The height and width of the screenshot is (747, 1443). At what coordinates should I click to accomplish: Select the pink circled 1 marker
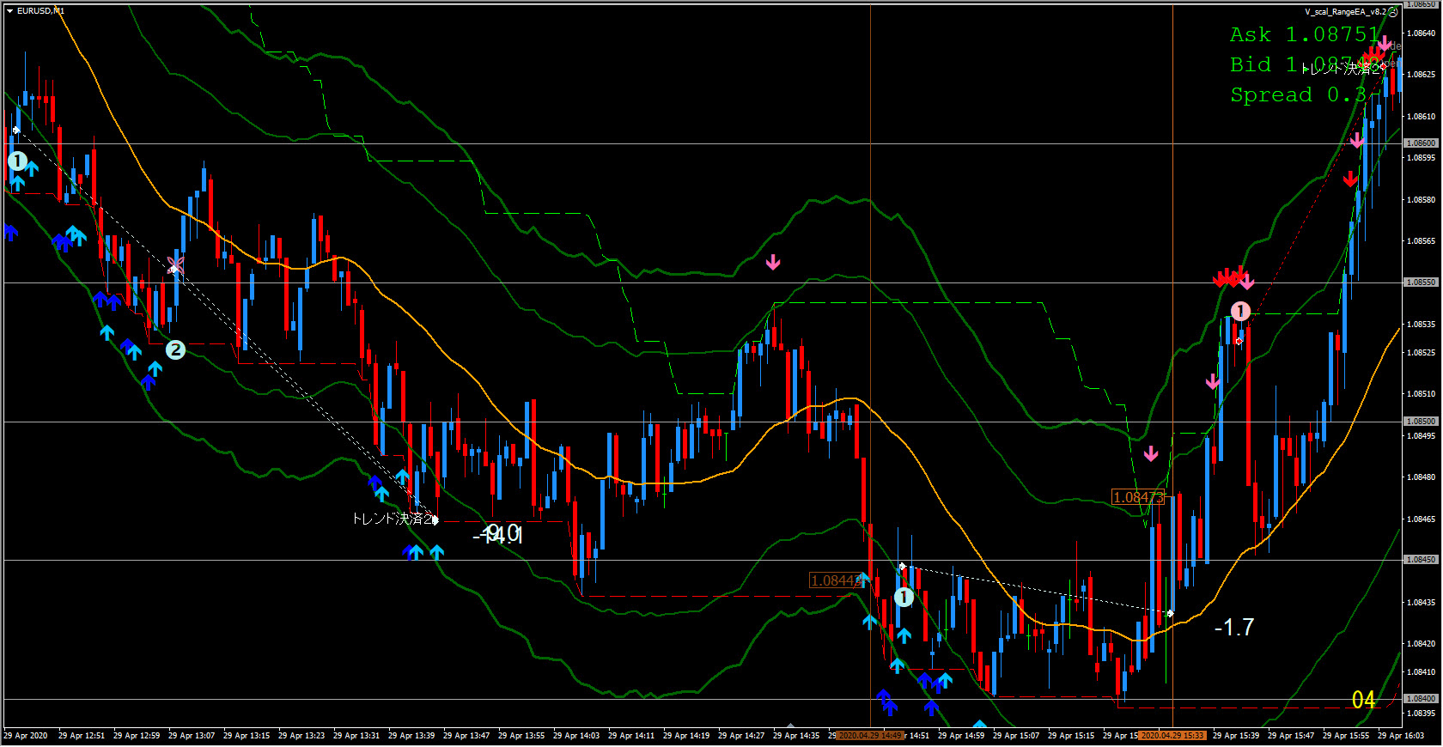click(1240, 311)
